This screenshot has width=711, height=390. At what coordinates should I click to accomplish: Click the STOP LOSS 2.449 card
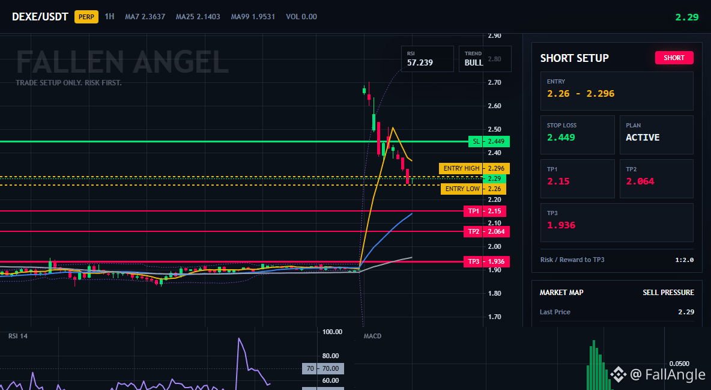[x=577, y=135]
